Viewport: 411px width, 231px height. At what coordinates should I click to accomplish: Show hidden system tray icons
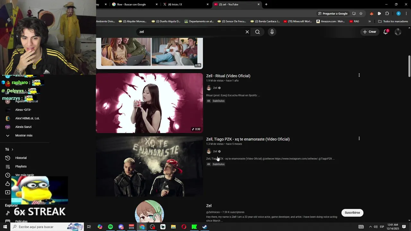click(370, 227)
